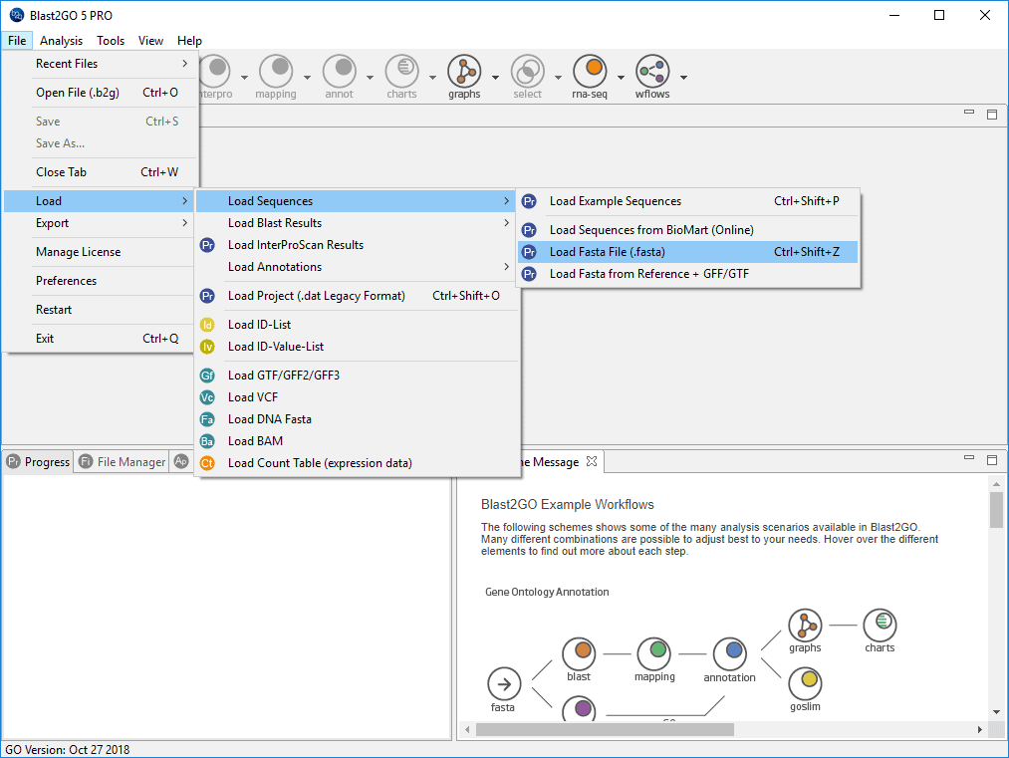1009x758 pixels.
Task: Open the Analysis menu
Action: (61, 41)
